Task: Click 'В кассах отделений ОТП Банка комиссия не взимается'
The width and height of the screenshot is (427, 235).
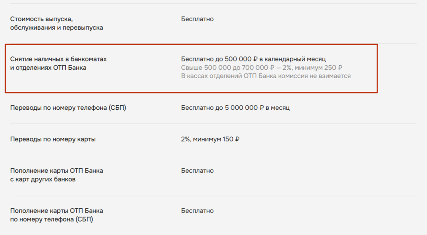Action: click(x=266, y=76)
